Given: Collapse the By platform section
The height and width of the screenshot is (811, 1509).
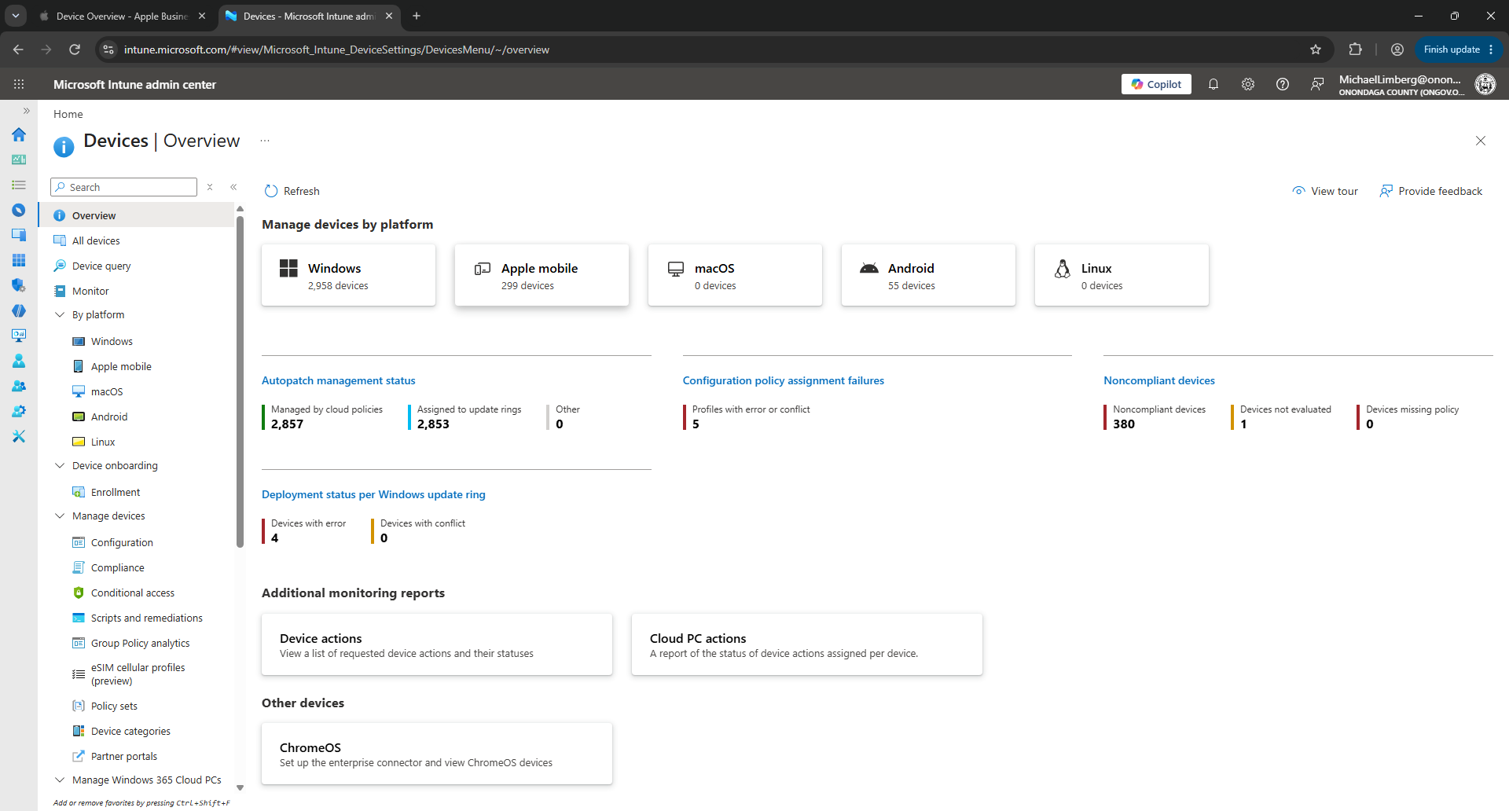Looking at the screenshot, I should coord(60,314).
